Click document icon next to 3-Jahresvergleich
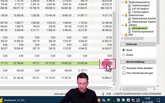The image size is (165, 103). pos(129,12)
